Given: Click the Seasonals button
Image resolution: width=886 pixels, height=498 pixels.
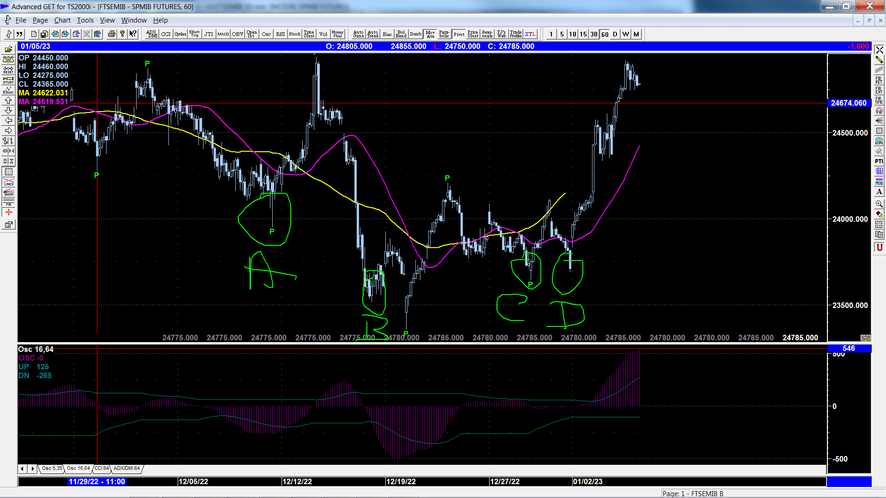Looking at the screenshot, I should coord(487,34).
